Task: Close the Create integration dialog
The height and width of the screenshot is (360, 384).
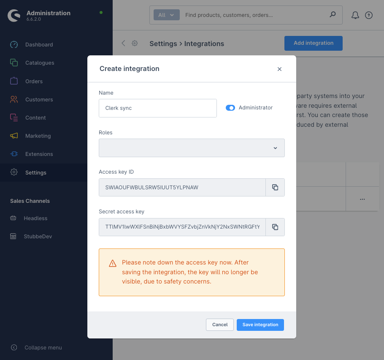Action: point(279,69)
